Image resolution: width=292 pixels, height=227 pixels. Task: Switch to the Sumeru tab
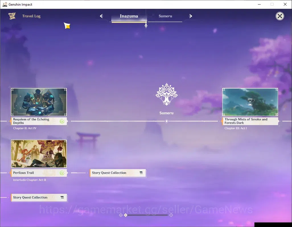tap(165, 16)
